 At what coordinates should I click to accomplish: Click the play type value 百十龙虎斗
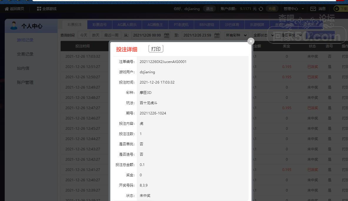point(149,103)
